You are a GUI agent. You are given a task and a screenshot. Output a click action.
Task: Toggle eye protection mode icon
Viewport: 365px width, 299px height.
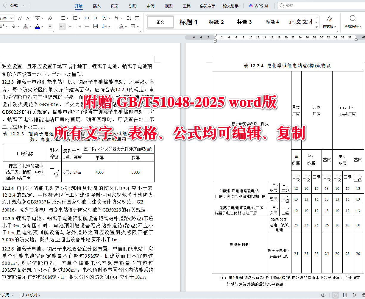click(323, 295)
